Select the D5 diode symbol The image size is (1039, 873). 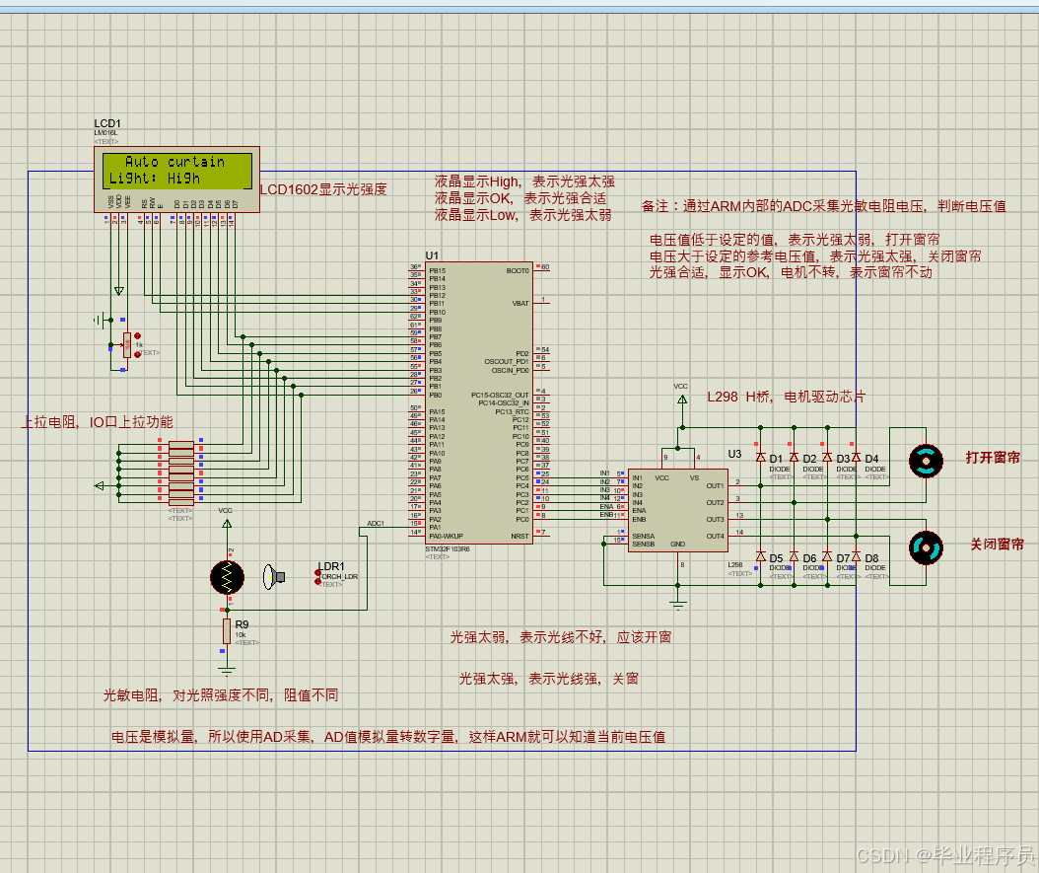[761, 556]
